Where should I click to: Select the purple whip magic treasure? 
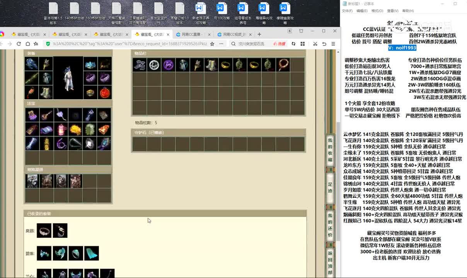click(x=61, y=144)
